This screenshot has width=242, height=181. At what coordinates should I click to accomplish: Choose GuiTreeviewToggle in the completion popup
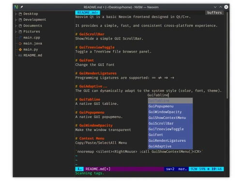pos(170,129)
